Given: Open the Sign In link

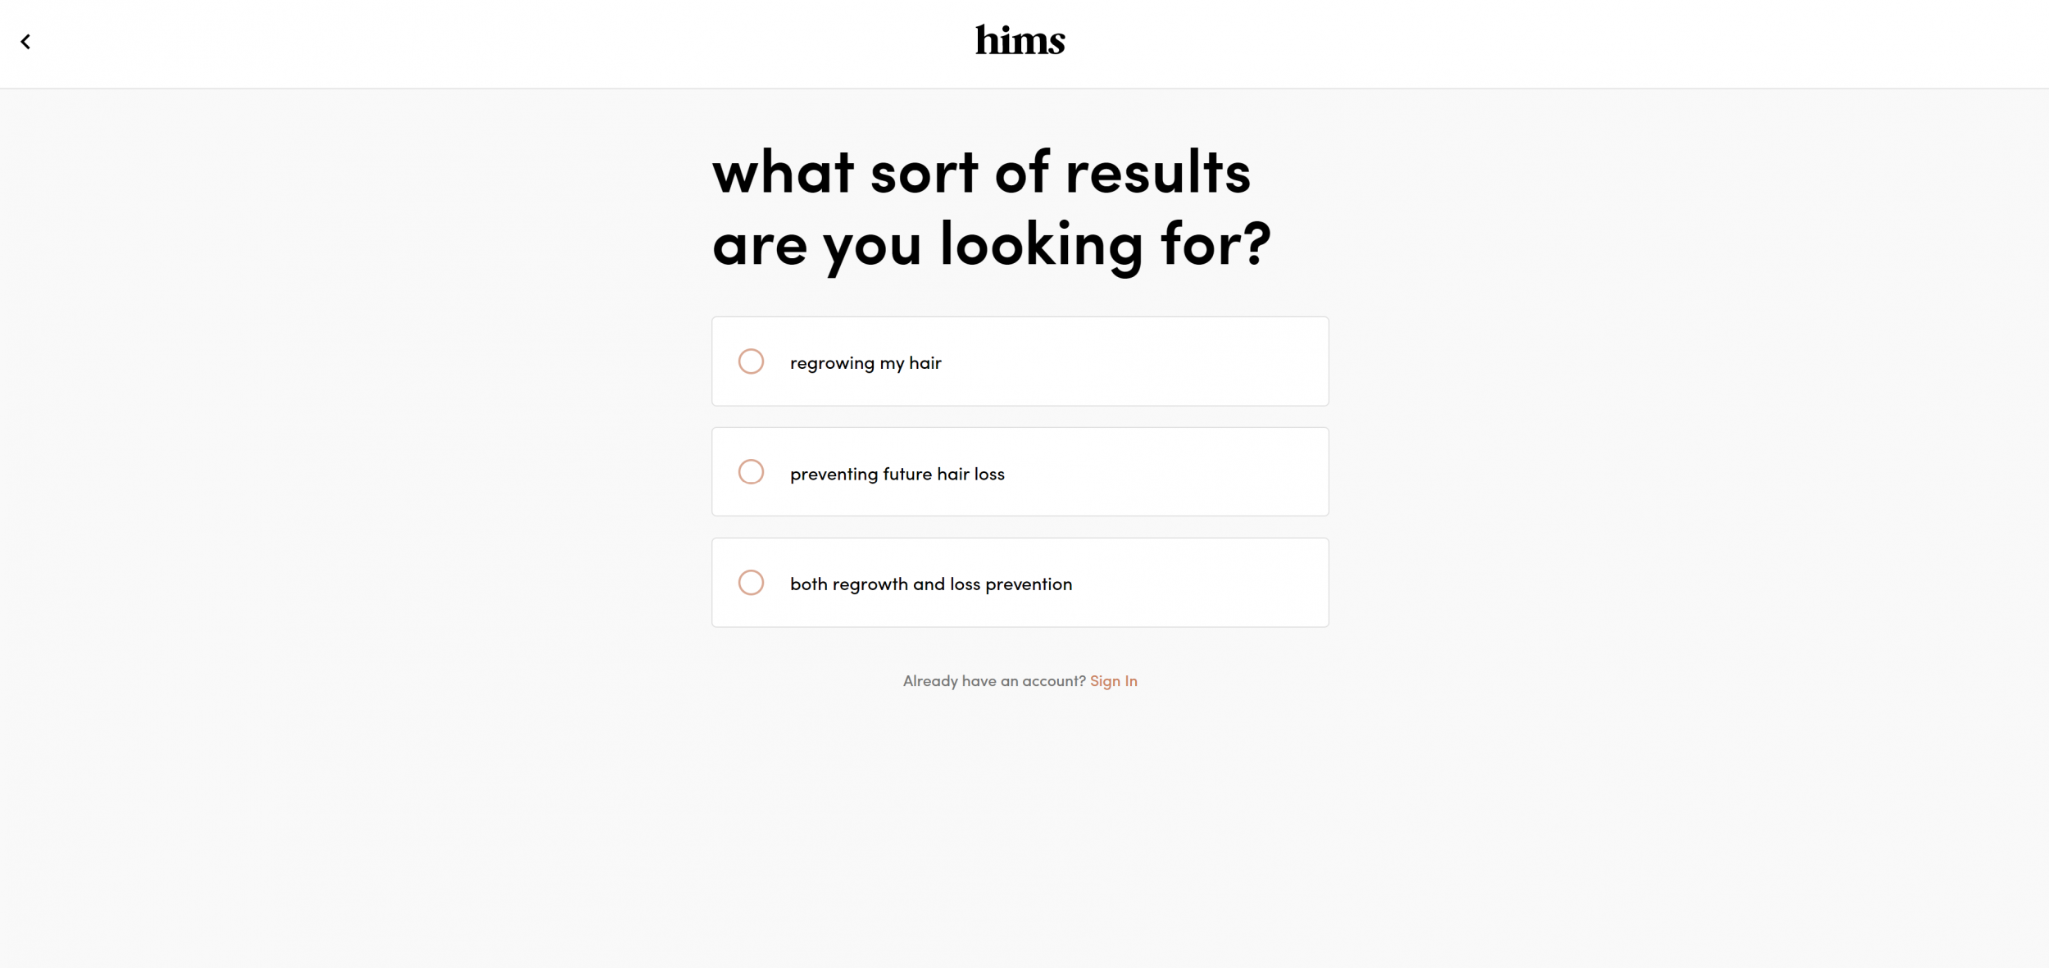Looking at the screenshot, I should click(1113, 681).
